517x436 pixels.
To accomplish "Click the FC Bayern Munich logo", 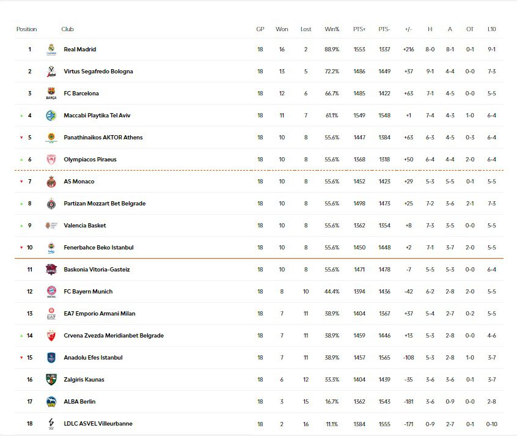I will tap(51, 292).
